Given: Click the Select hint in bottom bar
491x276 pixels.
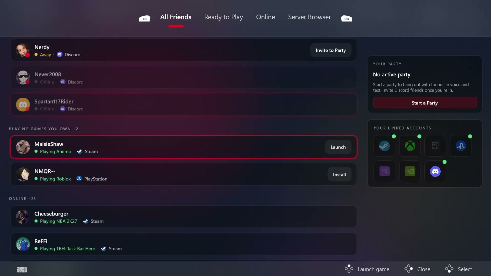Looking at the screenshot, I should (x=459, y=269).
